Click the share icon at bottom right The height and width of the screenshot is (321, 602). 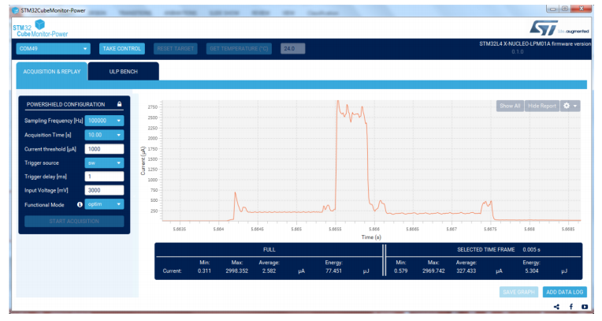click(x=556, y=307)
